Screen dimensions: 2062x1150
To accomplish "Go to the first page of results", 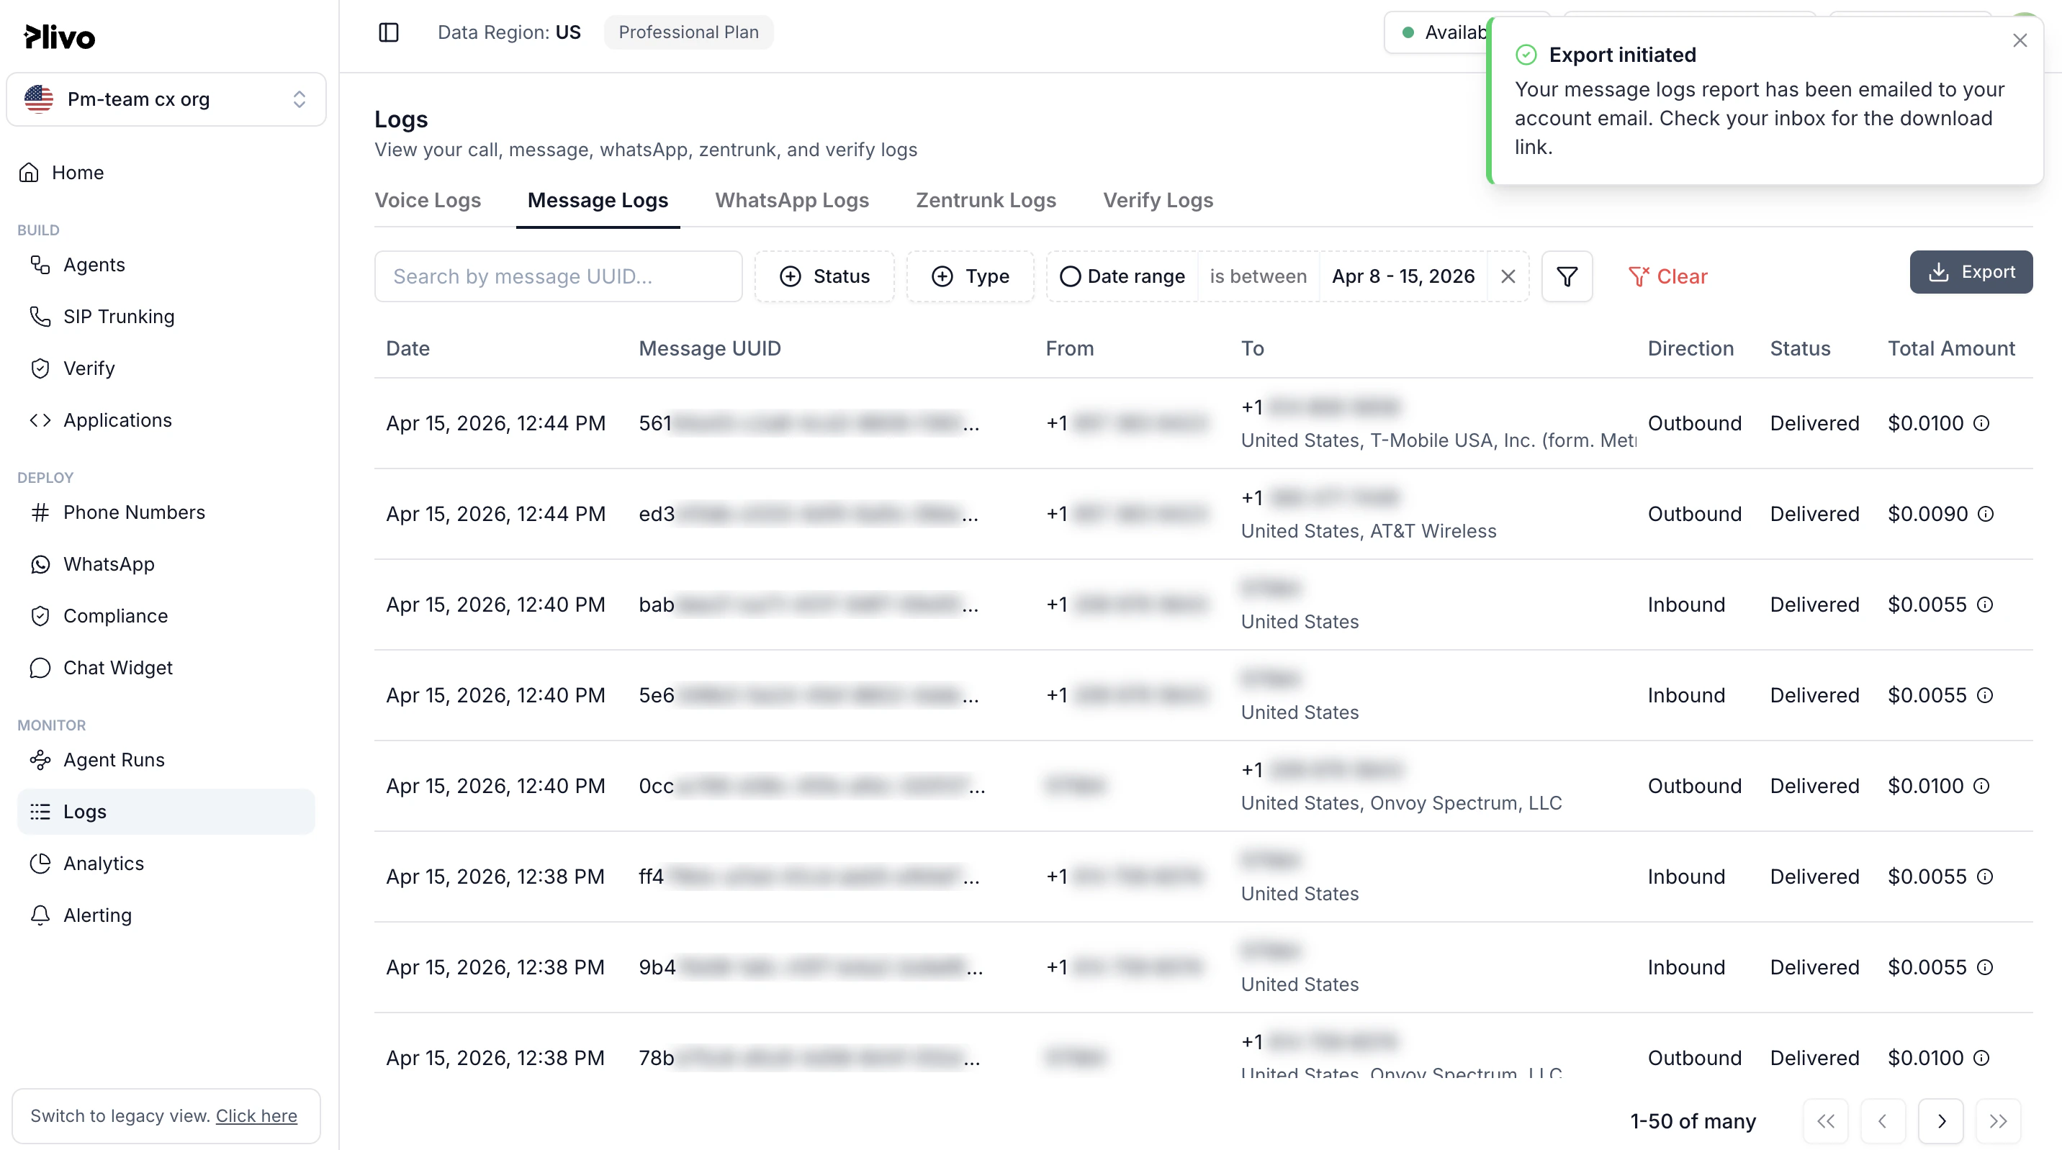I will coord(1825,1122).
